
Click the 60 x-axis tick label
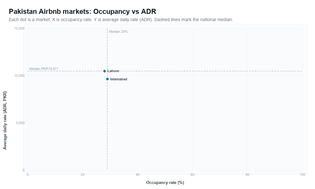pyautogui.click(x=192, y=175)
